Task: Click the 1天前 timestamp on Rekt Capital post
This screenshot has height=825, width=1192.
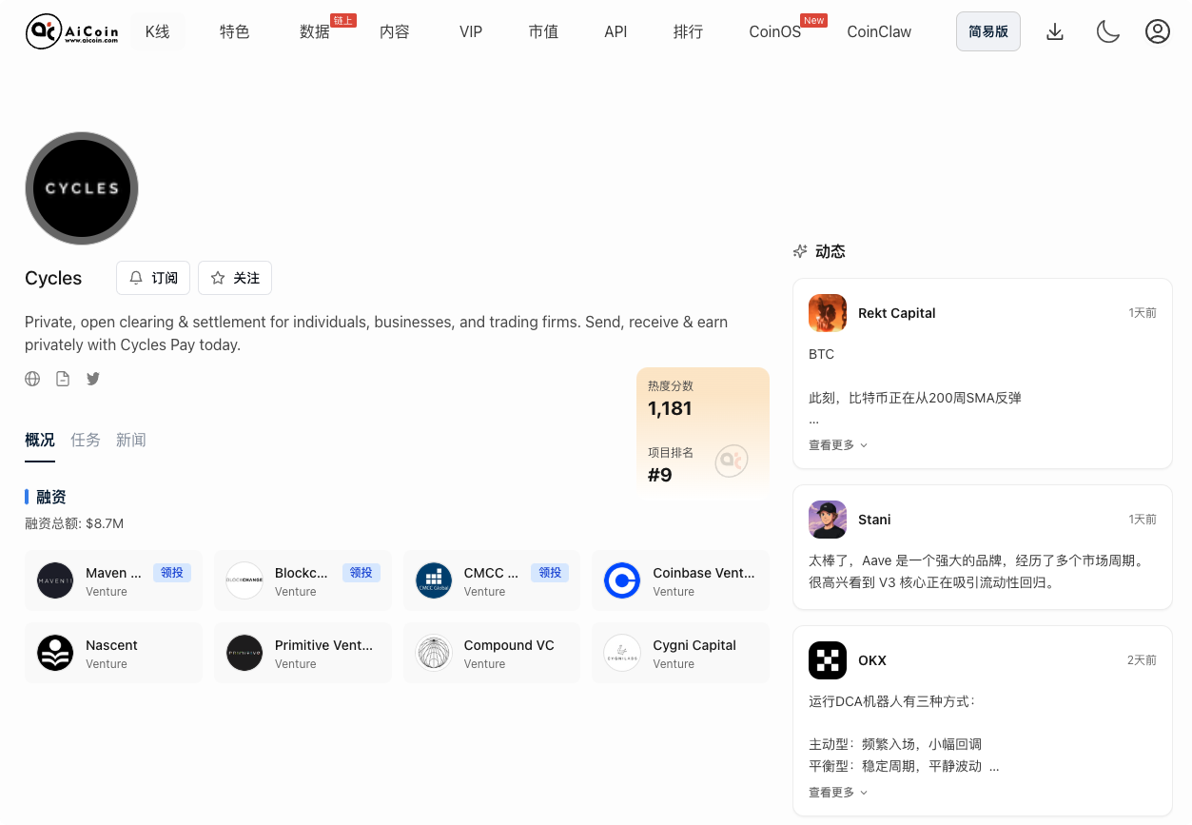Action: click(x=1143, y=313)
